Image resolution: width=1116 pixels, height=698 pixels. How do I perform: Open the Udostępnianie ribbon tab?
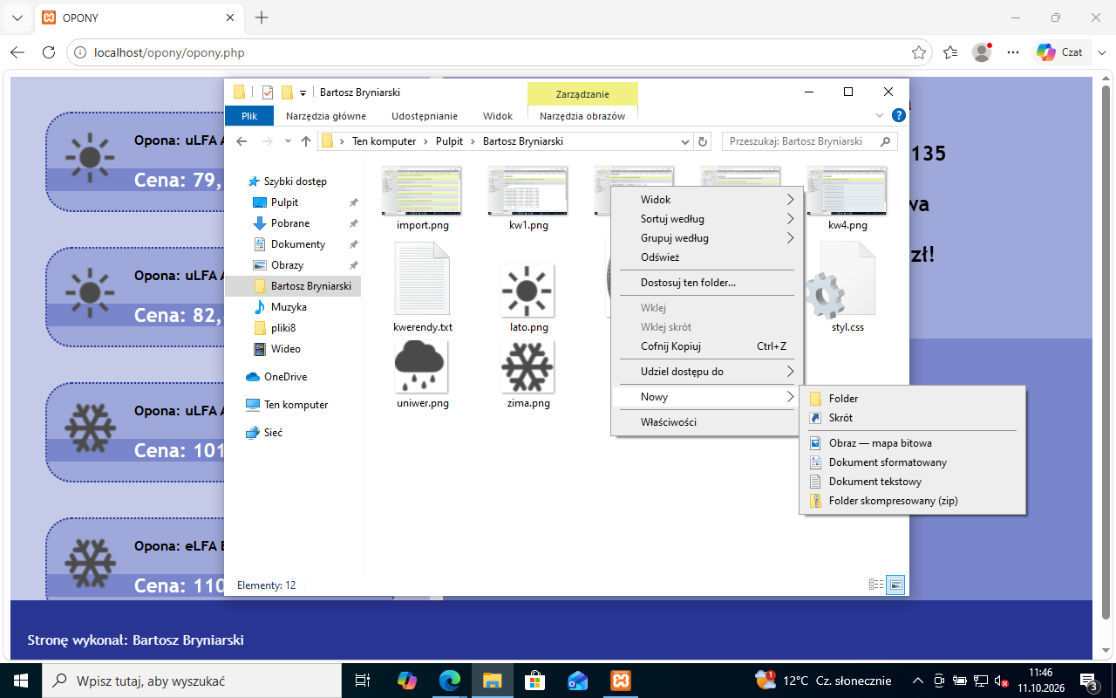[x=425, y=116]
